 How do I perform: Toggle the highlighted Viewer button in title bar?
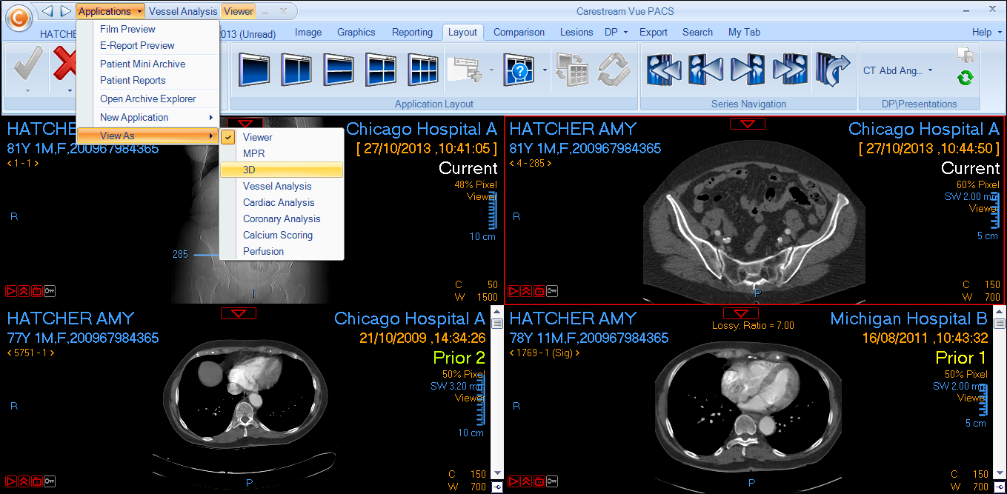pyautogui.click(x=238, y=11)
